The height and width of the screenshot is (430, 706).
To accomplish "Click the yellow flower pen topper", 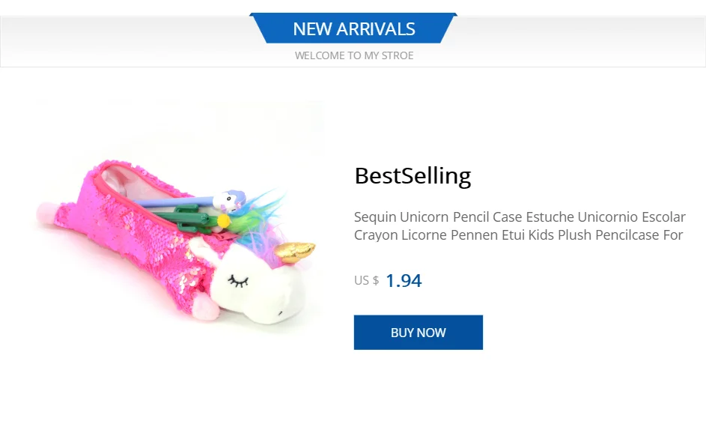I will click(x=224, y=219).
